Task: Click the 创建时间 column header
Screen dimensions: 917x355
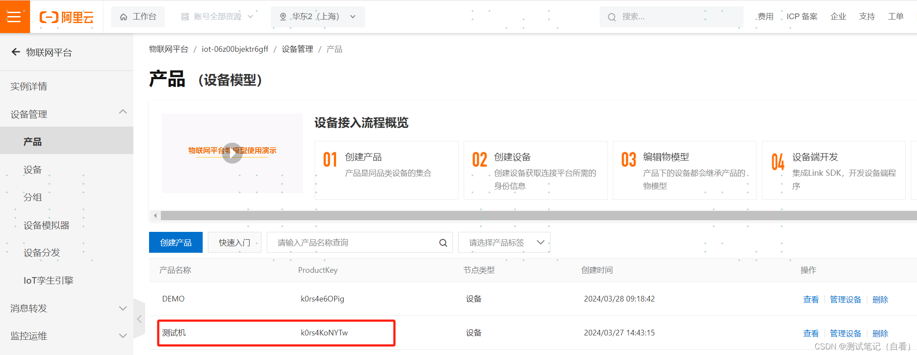Action: point(597,270)
